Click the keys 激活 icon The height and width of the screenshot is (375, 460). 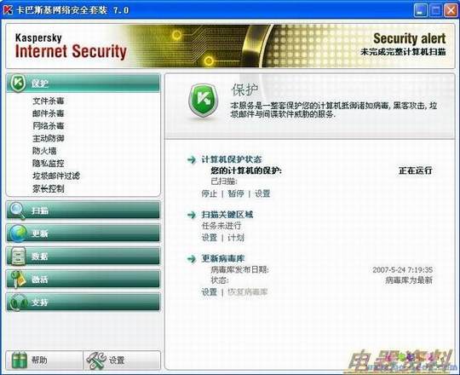[x=18, y=279]
